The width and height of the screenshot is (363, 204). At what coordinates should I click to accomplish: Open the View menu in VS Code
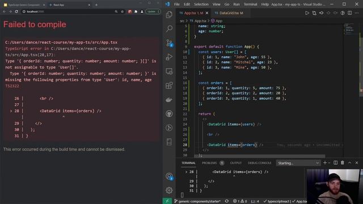216,4
